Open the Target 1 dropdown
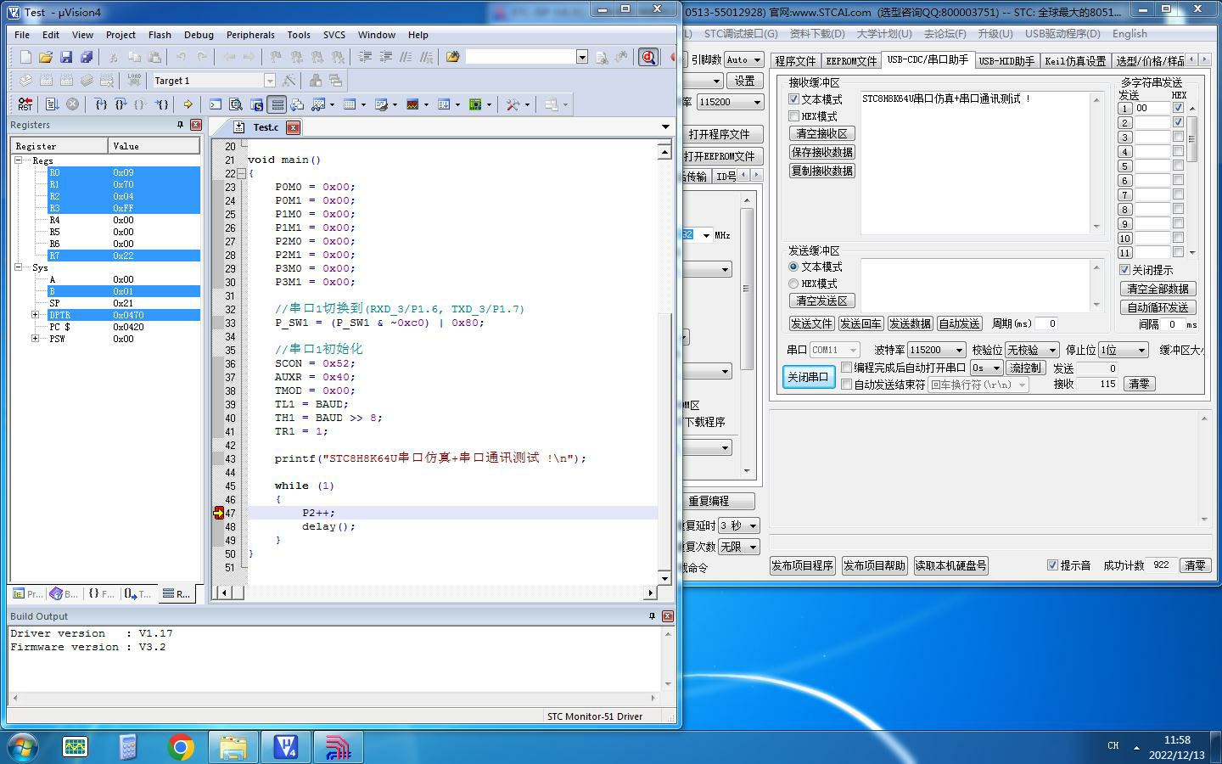Screen dimensions: 1222x764 pyautogui.click(x=270, y=81)
